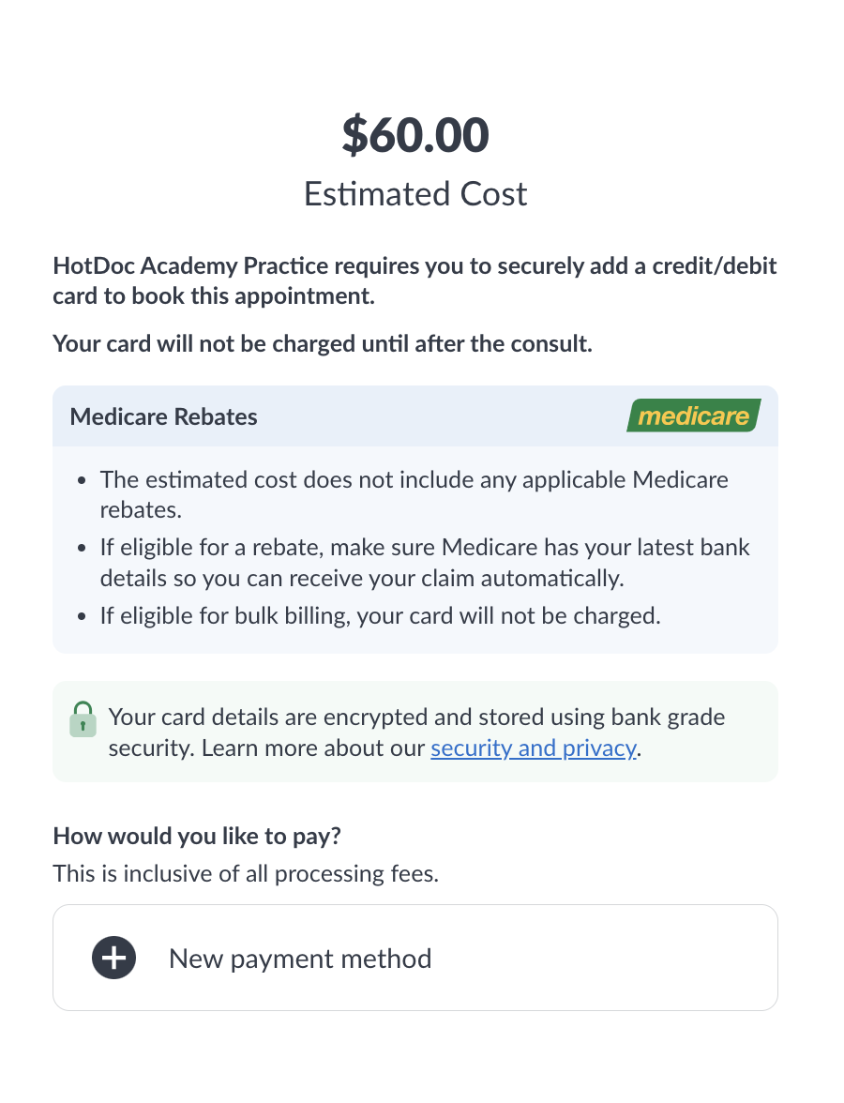Click the plus icon for new payment
Viewport: 844px width, 1103px height.
tap(113, 958)
